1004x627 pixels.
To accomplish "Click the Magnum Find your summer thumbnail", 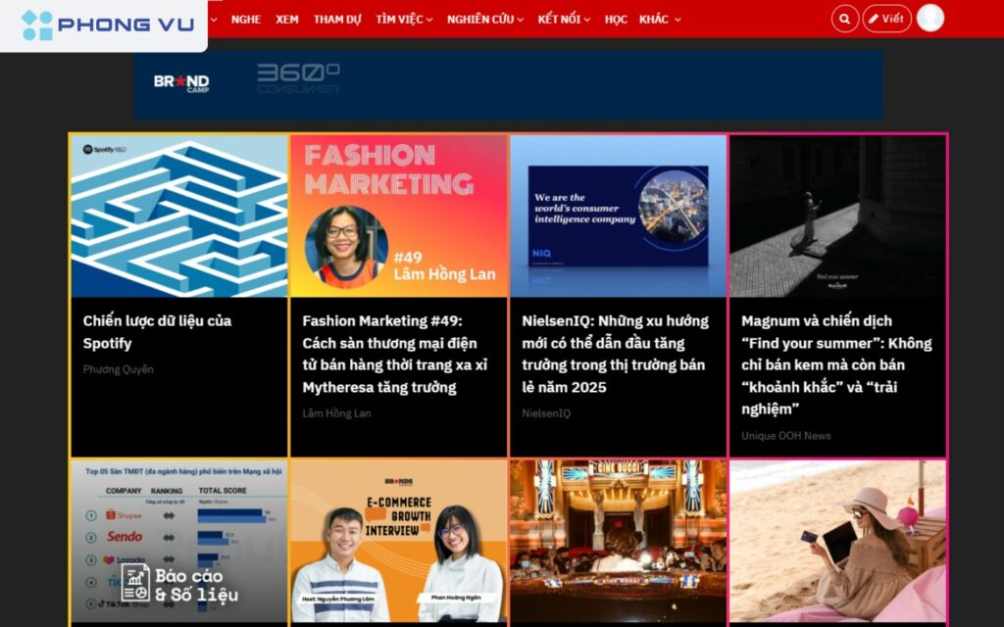I will (x=838, y=216).
